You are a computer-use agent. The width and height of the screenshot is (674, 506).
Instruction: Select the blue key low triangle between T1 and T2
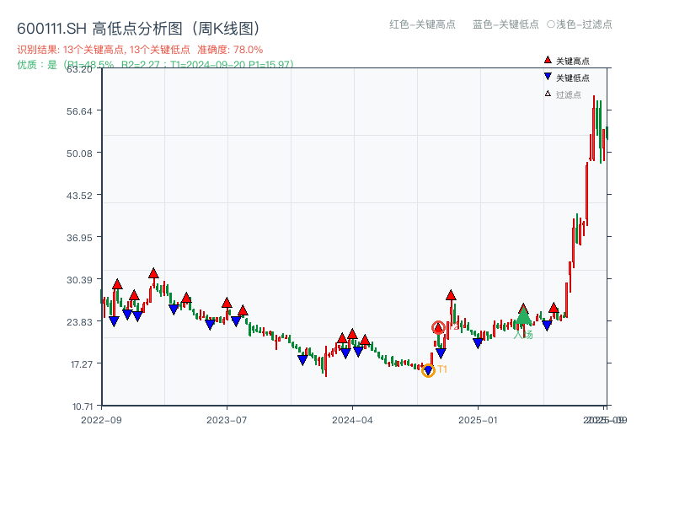441,353
